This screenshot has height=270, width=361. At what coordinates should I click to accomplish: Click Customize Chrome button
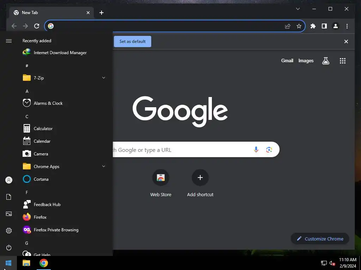pyautogui.click(x=320, y=239)
